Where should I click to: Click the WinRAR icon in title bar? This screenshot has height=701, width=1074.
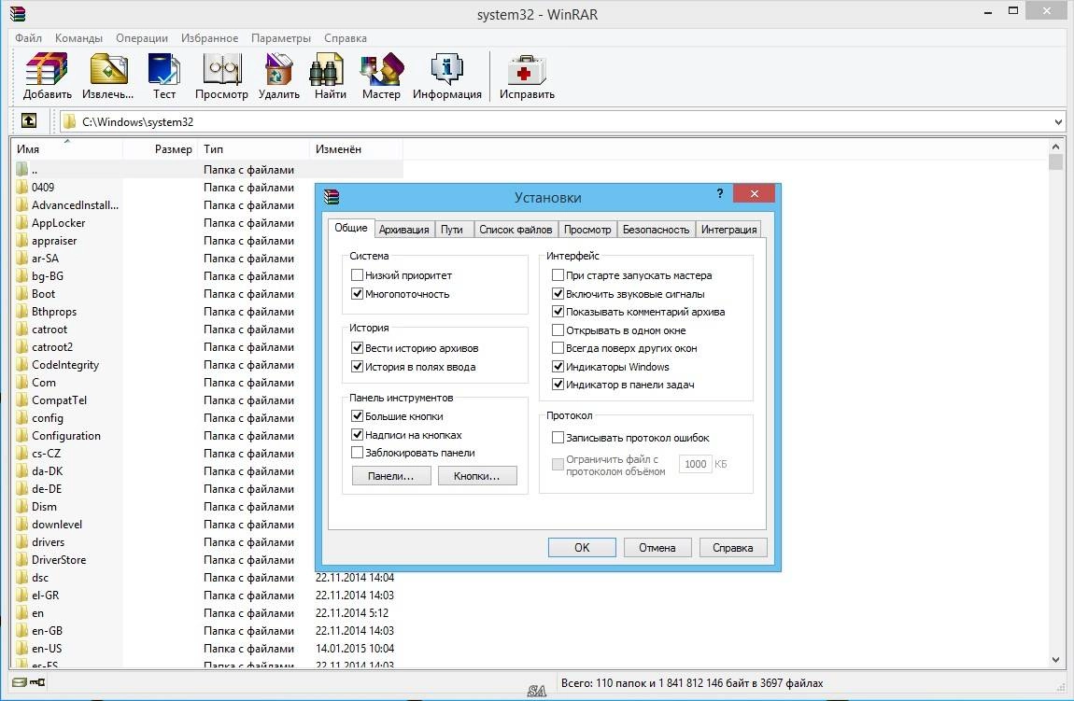18,13
